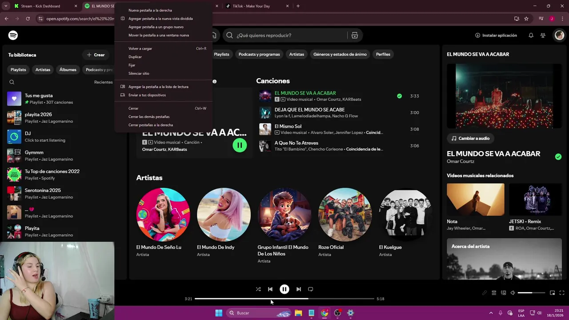Choose Duplicar in the tab menu
569x320 pixels.
[x=163, y=57]
